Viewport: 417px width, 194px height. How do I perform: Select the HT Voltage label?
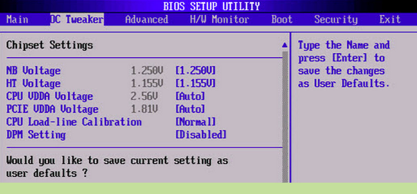pyautogui.click(x=33, y=83)
